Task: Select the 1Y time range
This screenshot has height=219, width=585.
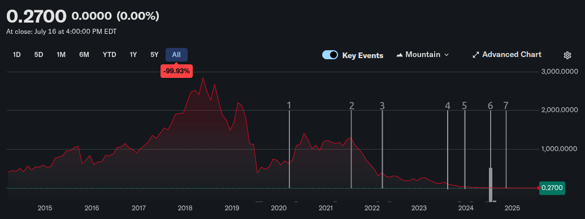Action: (133, 55)
